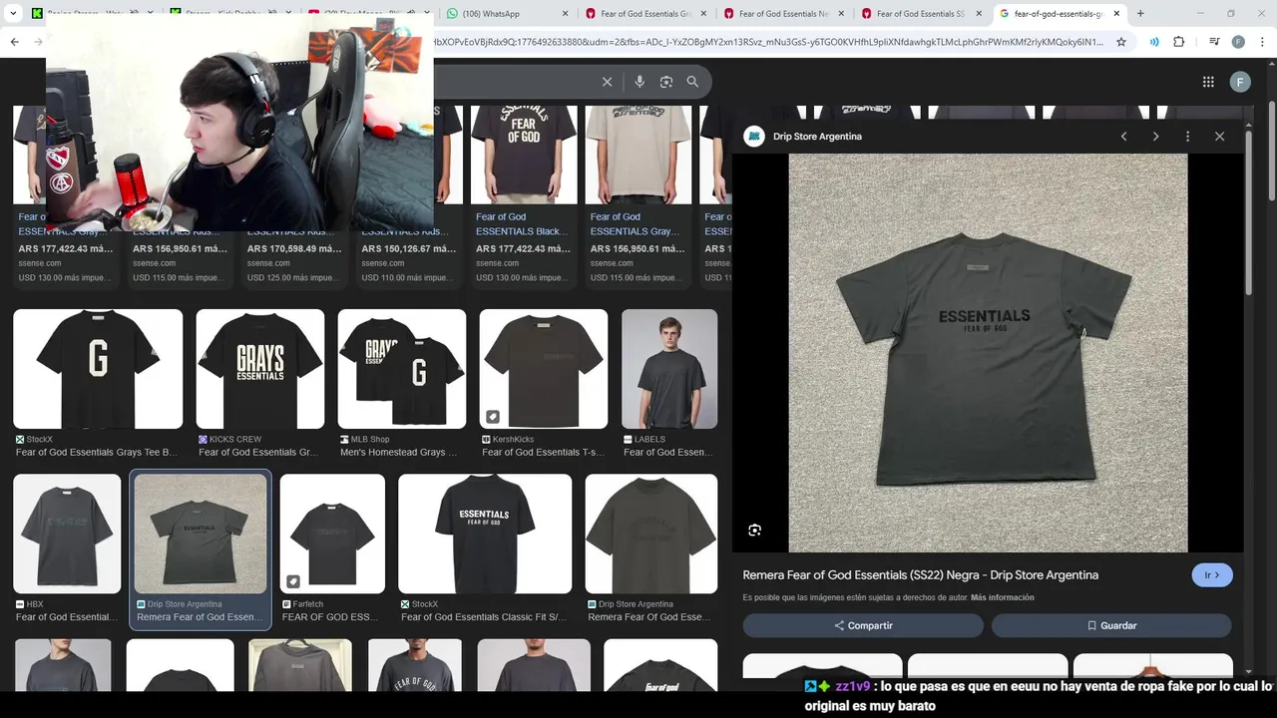Image resolution: width=1277 pixels, height=718 pixels.
Task: Clear the Google search box text
Action: pyautogui.click(x=607, y=82)
